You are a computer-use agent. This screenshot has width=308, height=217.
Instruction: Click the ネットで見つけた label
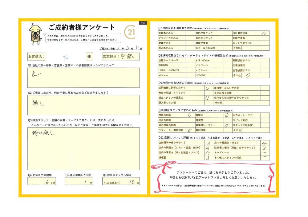pos(243,43)
